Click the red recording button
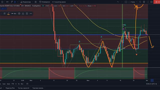This screenshot has height=90, width=160. click(157, 2)
